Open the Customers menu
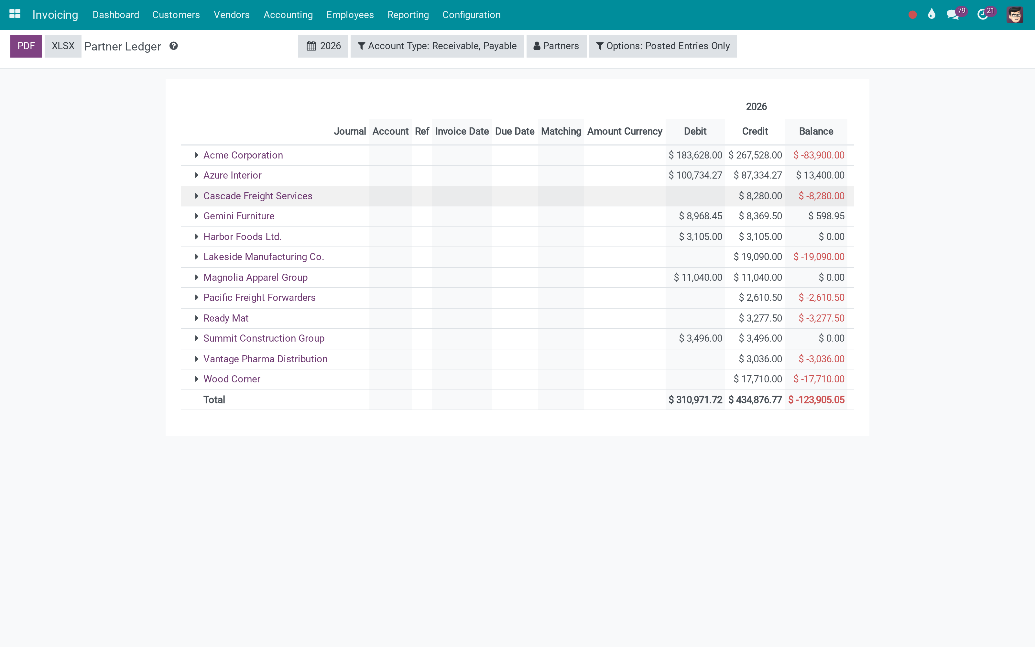 click(176, 15)
